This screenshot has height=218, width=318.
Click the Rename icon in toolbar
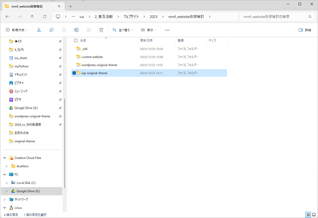[x=76, y=30]
